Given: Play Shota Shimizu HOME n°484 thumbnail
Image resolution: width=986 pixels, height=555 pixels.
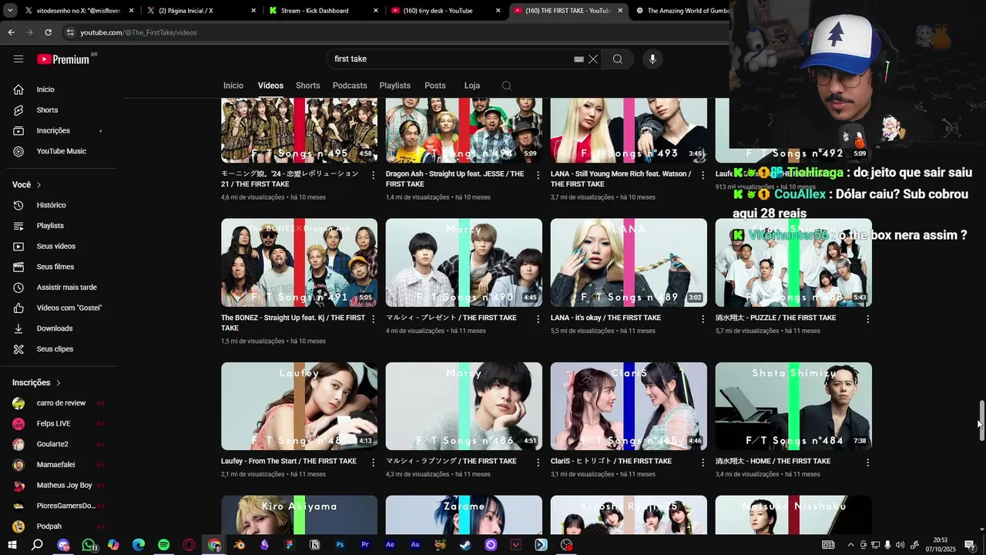Looking at the screenshot, I should [x=793, y=406].
